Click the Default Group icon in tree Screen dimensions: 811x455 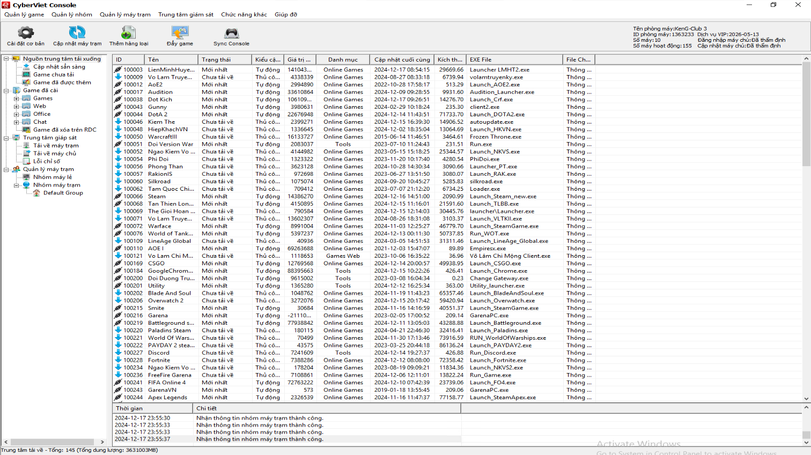pos(36,193)
